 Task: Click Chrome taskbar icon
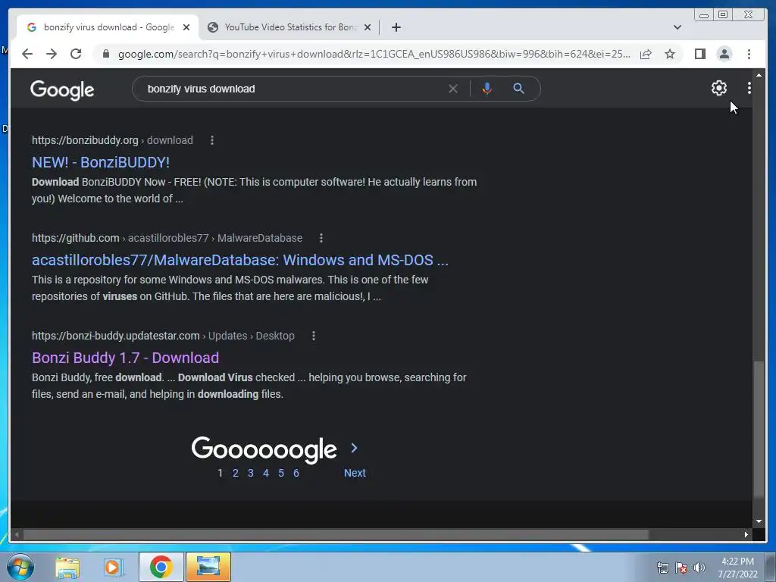tap(161, 567)
